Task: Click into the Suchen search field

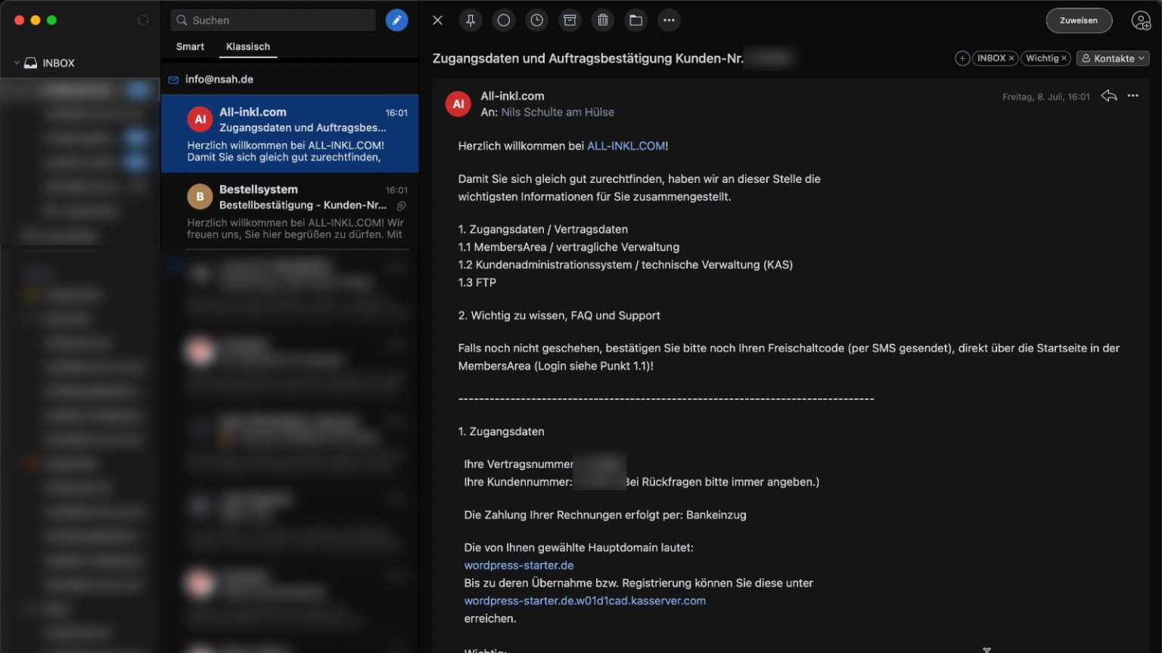Action: pyautogui.click(x=272, y=20)
